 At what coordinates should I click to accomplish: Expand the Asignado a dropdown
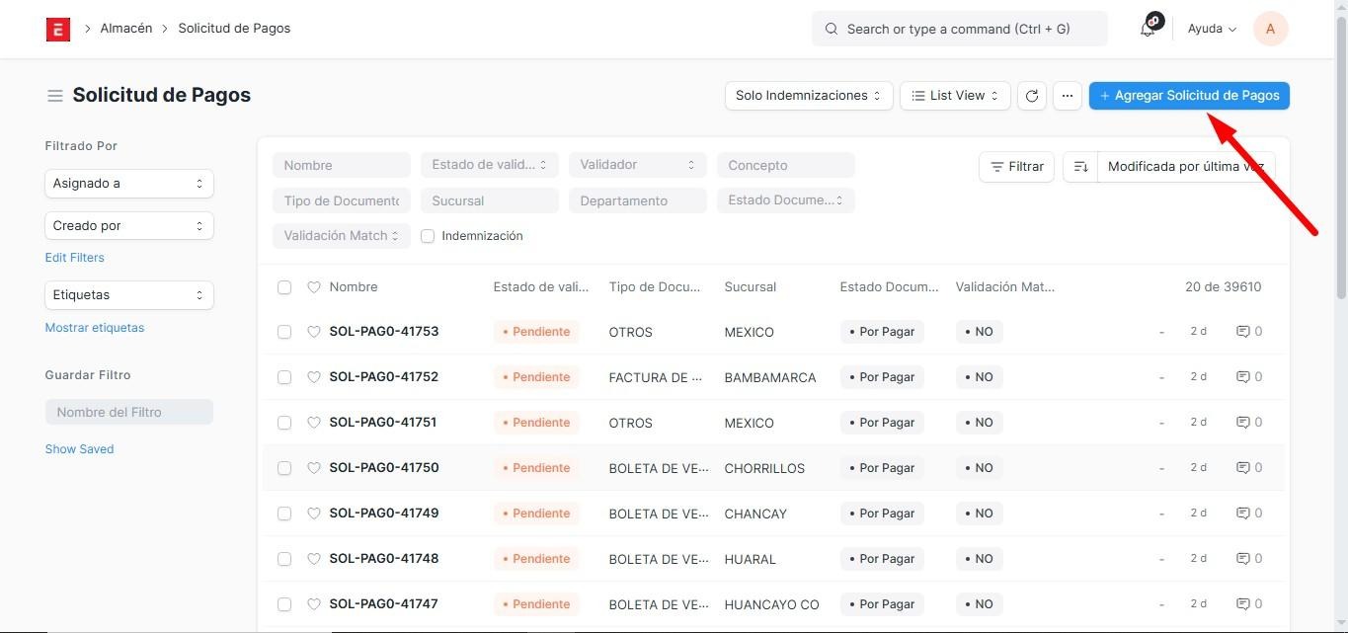pos(128,184)
